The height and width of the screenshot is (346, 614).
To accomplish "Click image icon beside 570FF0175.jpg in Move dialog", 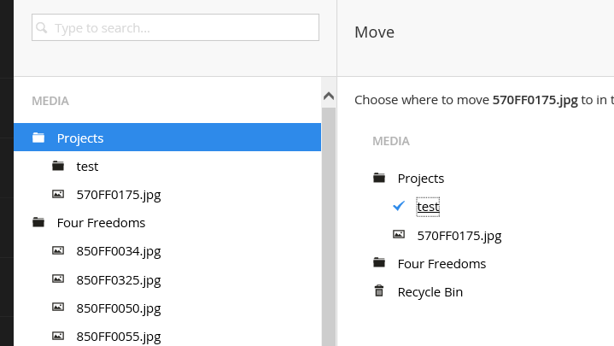I will 399,234.
